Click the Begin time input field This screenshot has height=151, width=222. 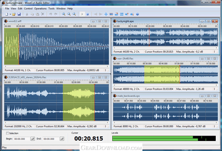point(22,139)
